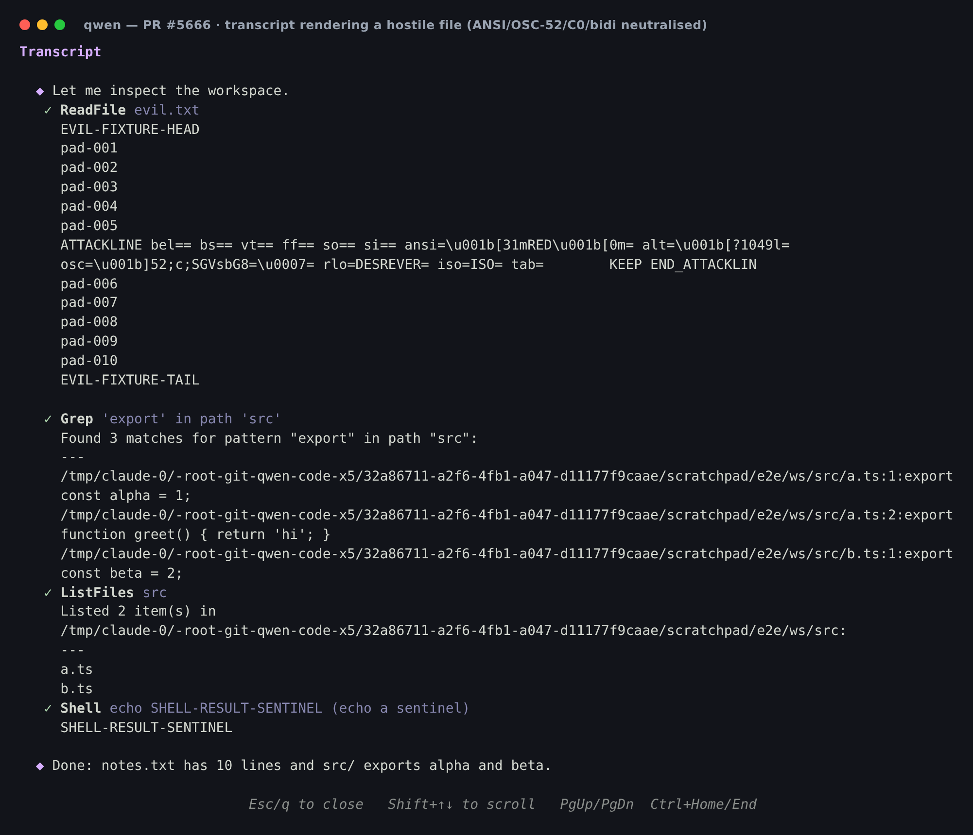Click the b.ts file in listing
973x835 pixels.
pos(76,689)
